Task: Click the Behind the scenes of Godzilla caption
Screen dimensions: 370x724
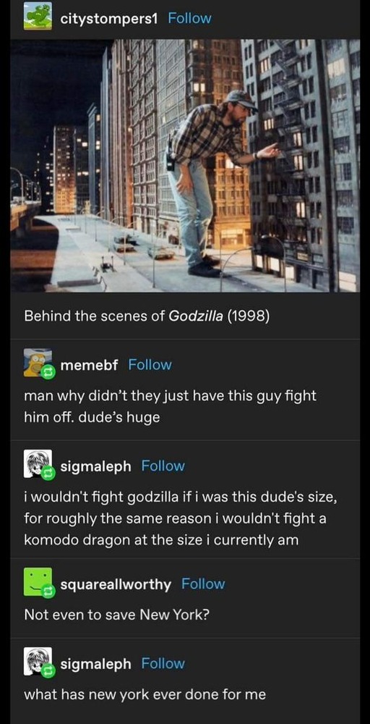Action: tap(147, 317)
